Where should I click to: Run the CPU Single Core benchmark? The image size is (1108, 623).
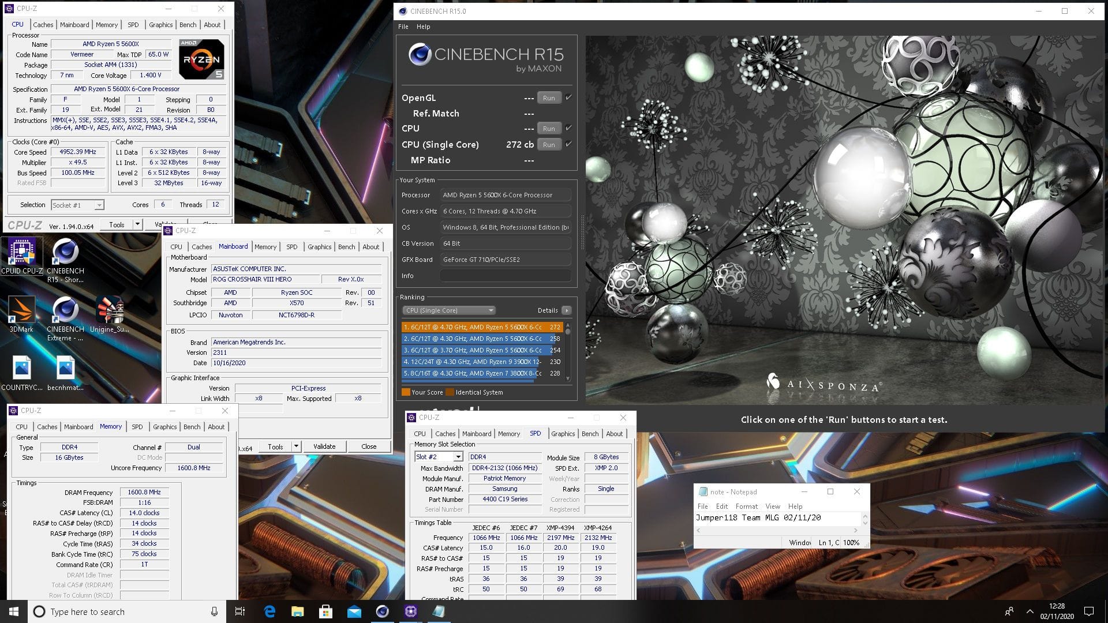(549, 145)
